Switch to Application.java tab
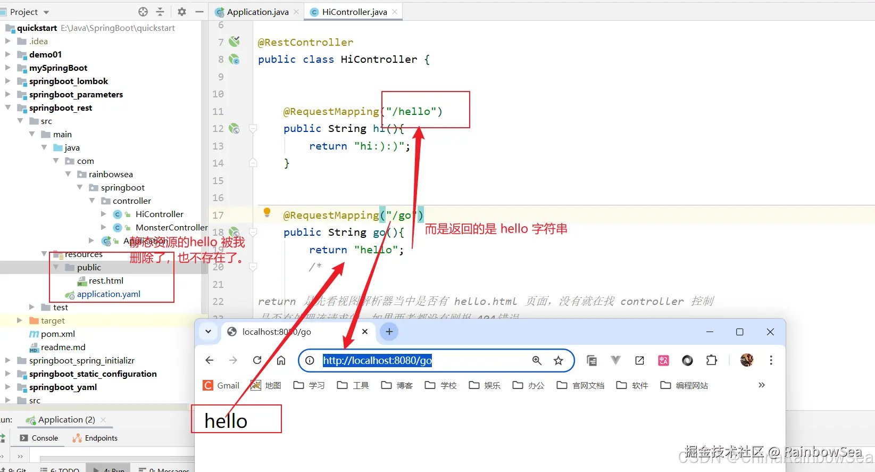Image resolution: width=875 pixels, height=472 pixels. point(257,12)
